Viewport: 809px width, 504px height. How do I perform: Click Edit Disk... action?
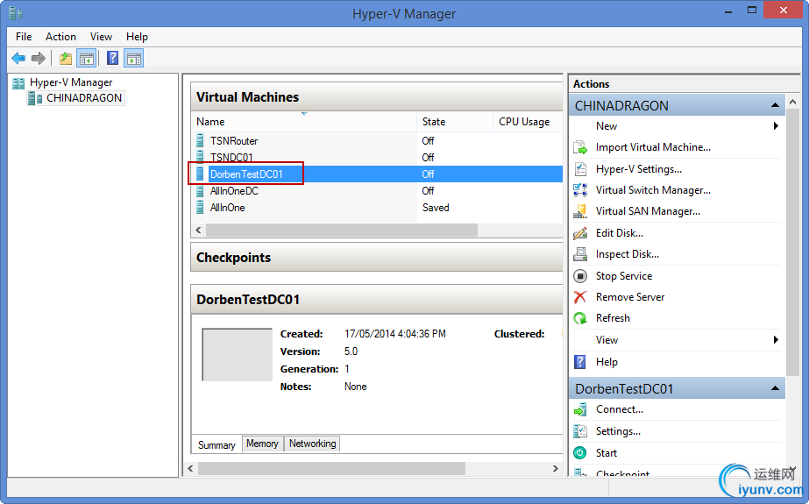tap(620, 233)
